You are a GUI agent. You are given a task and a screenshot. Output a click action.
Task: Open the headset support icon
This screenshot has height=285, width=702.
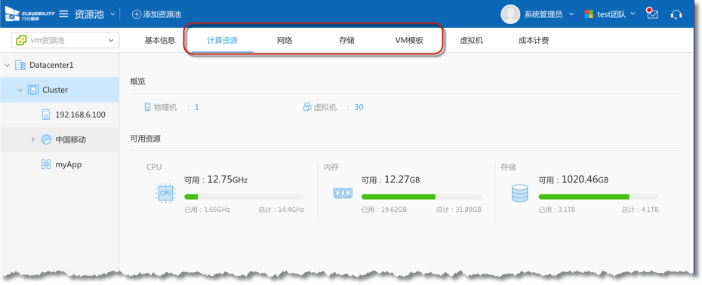(x=676, y=14)
